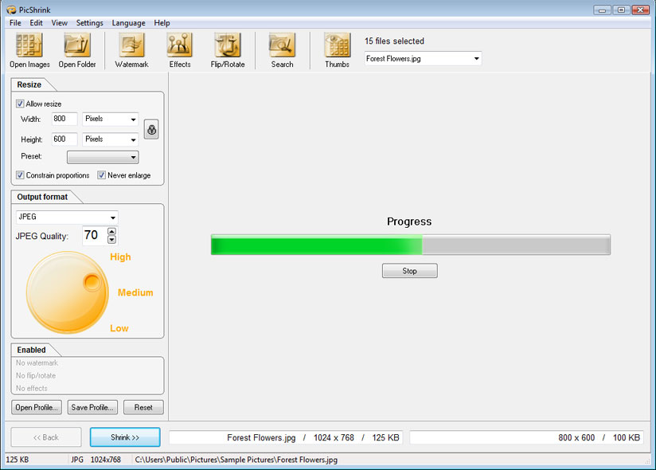The width and height of the screenshot is (656, 470).
Task: Click the << Back button
Action: coord(46,437)
